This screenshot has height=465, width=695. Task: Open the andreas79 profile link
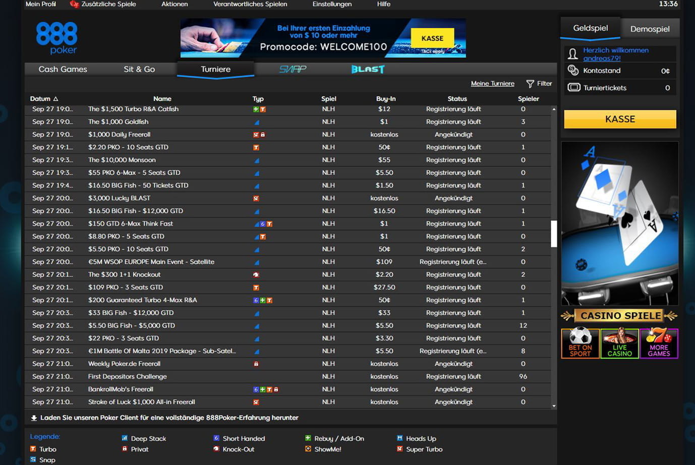(x=602, y=59)
